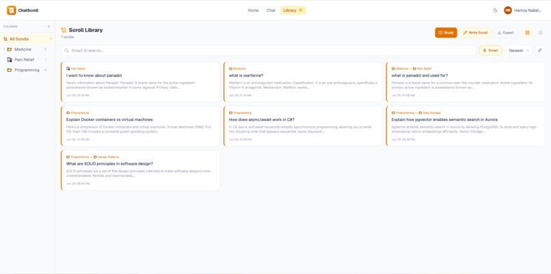Screen dimensions: 551x274
Task: Expand the Programming folder chevron
Action: click(4, 70)
